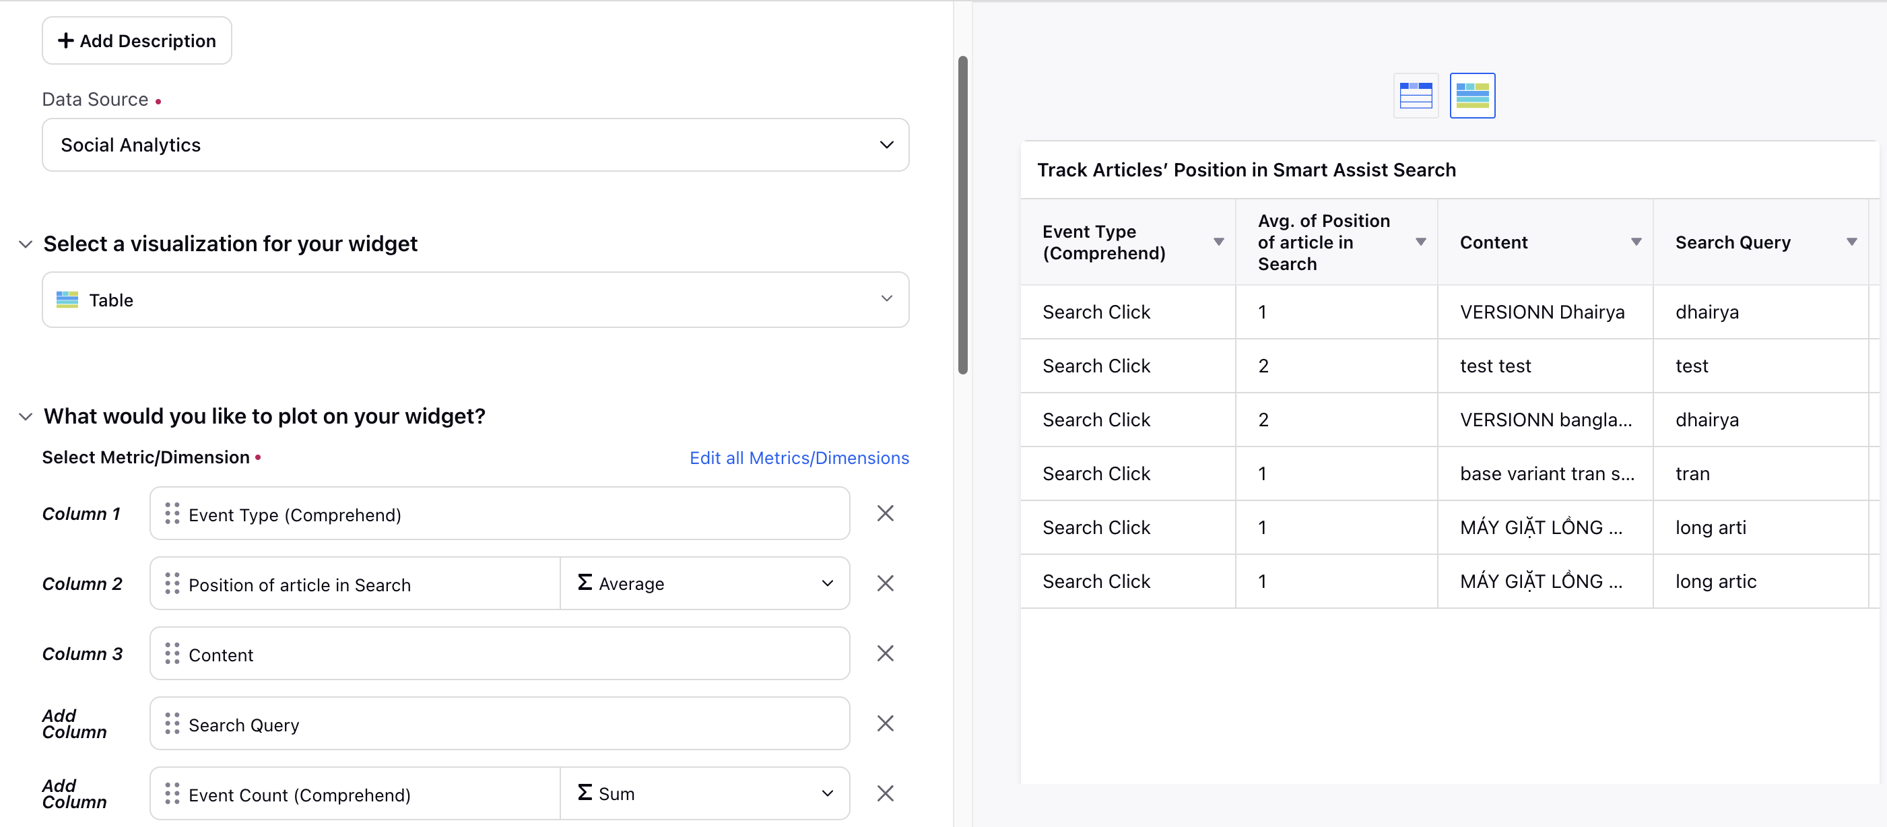Click the 'VERSIONN Dhairya' content cell

click(1545, 312)
